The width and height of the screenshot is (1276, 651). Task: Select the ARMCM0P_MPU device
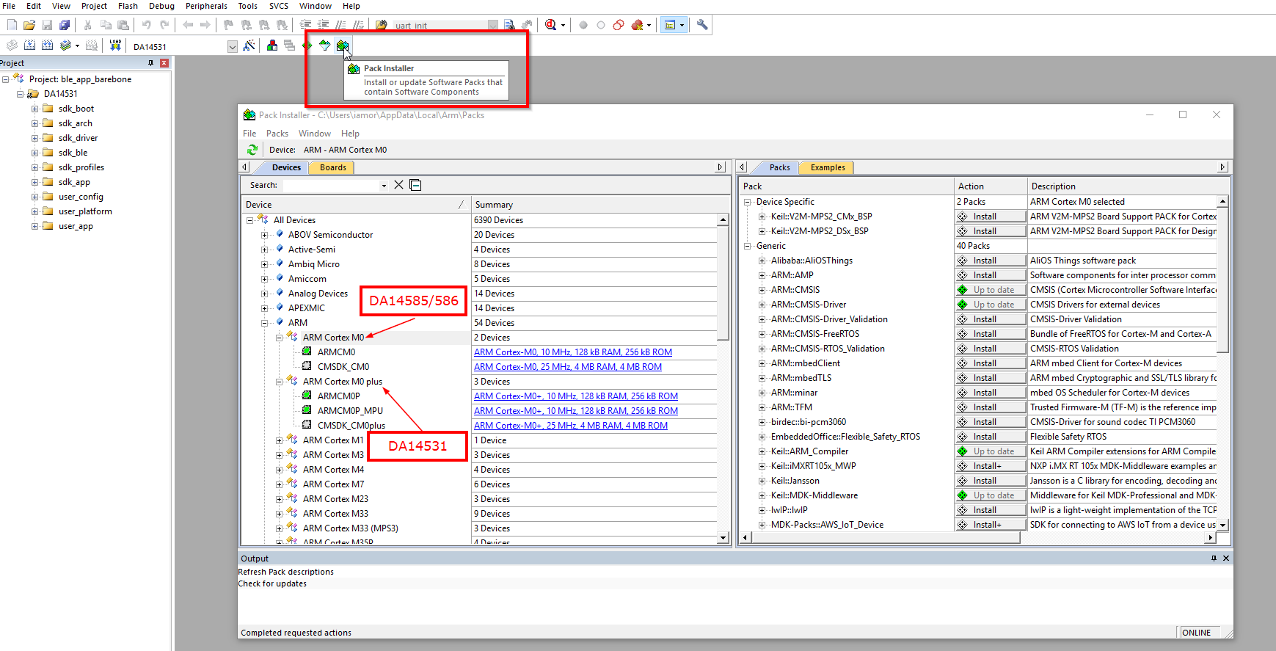(350, 411)
